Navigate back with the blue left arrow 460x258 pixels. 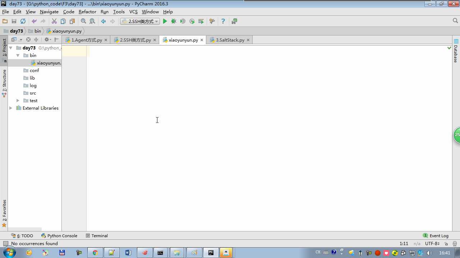click(103, 21)
